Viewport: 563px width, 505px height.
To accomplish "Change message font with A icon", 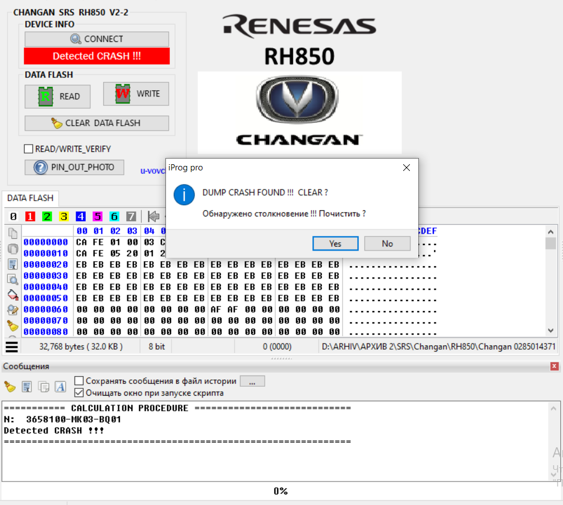I will point(61,387).
